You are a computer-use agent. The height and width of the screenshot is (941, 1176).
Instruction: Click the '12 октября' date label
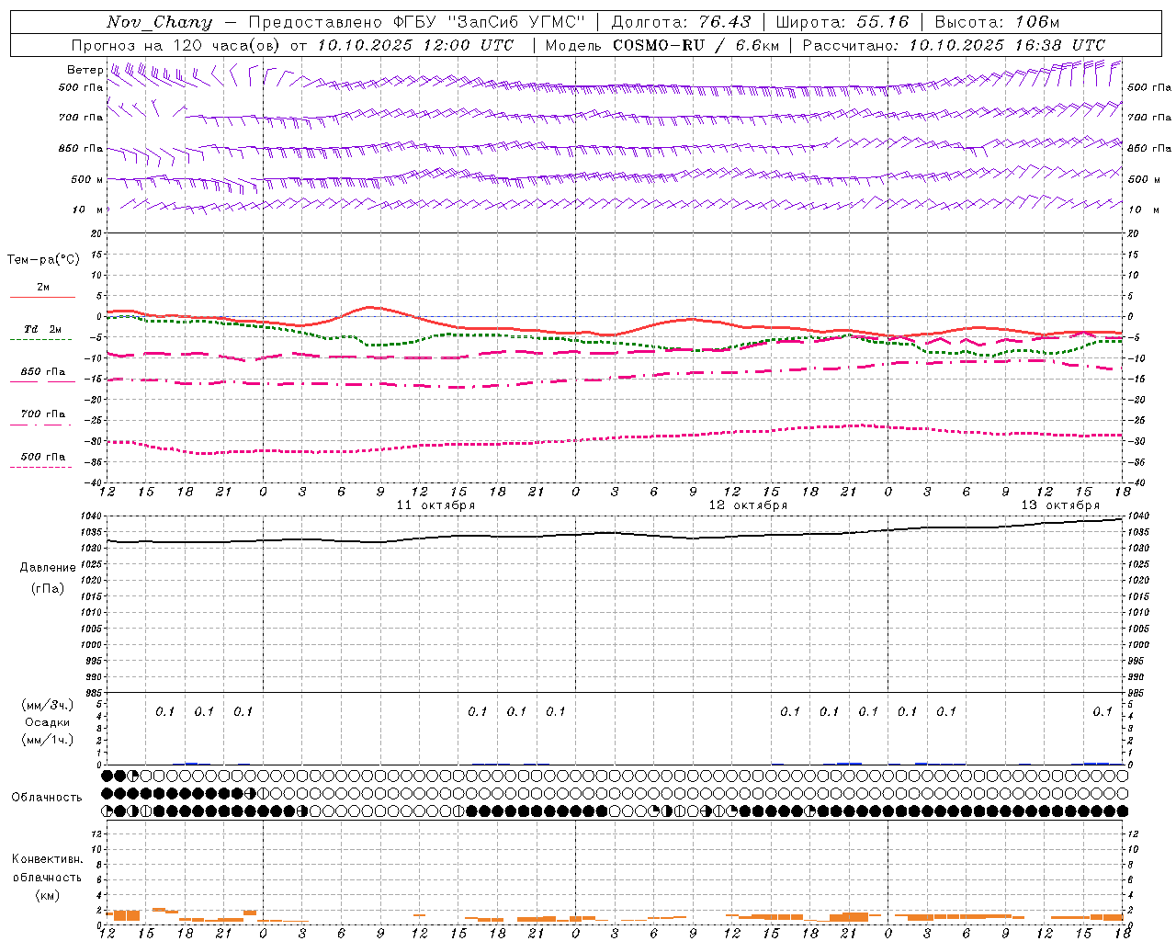tap(748, 505)
